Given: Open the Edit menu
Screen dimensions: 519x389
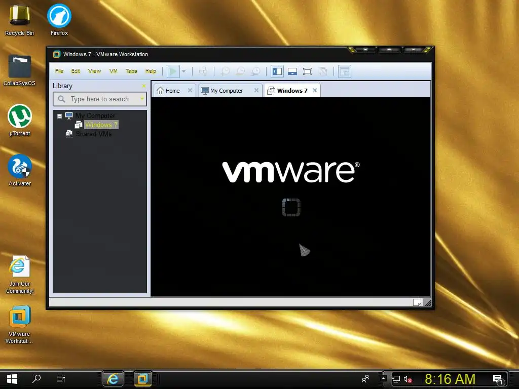Looking at the screenshot, I should pyautogui.click(x=76, y=71).
